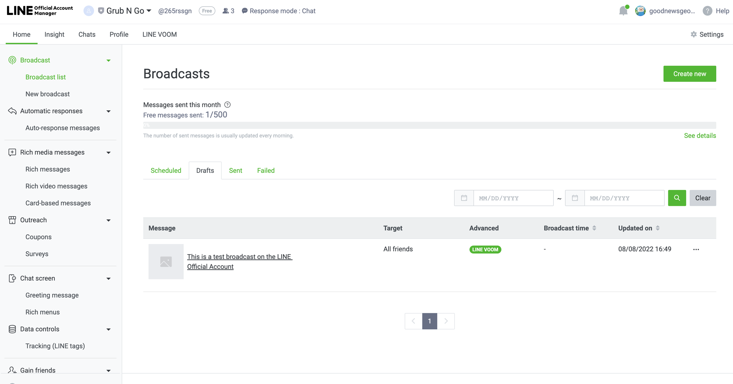Open the LINE VOOM tab

160,34
